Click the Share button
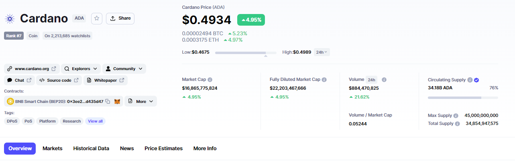The image size is (515, 161). point(120,18)
